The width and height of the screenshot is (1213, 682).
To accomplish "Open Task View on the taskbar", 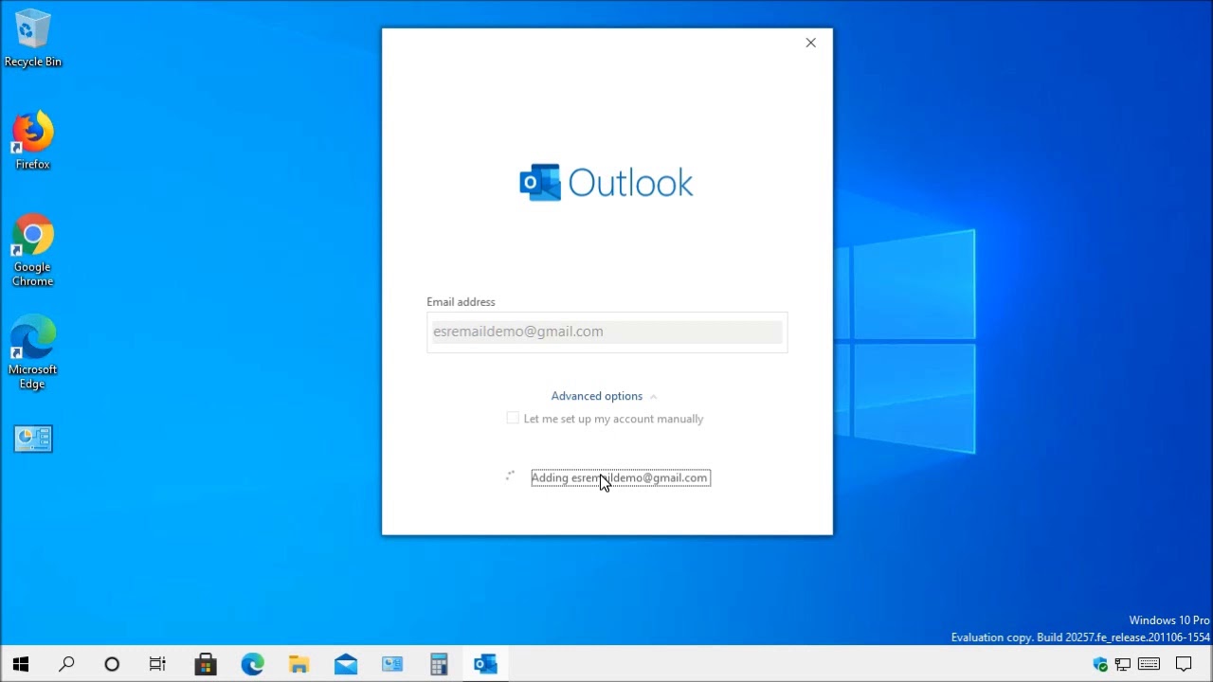I will pos(157,664).
